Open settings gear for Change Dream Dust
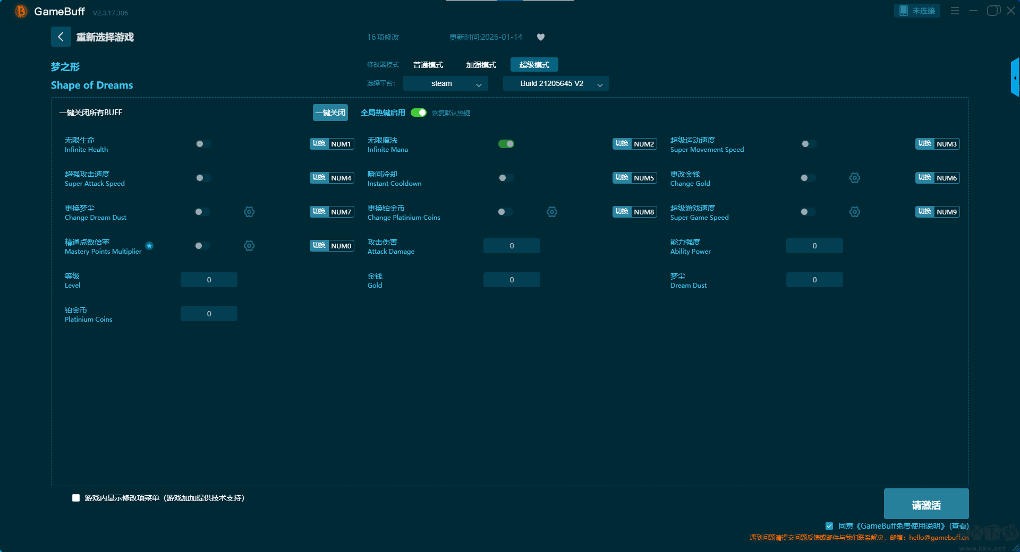Screen dimensions: 1020x552 click(249, 212)
